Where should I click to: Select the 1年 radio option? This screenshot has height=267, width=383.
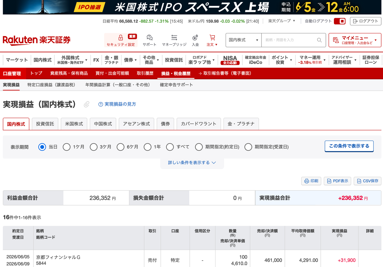tap(148, 147)
